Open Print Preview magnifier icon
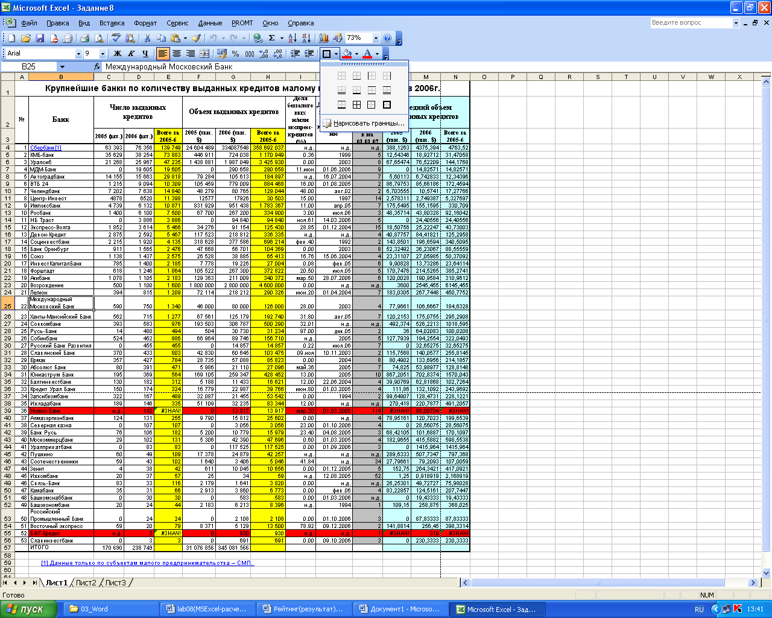Viewport: 772px width, 618px height. 99,38
